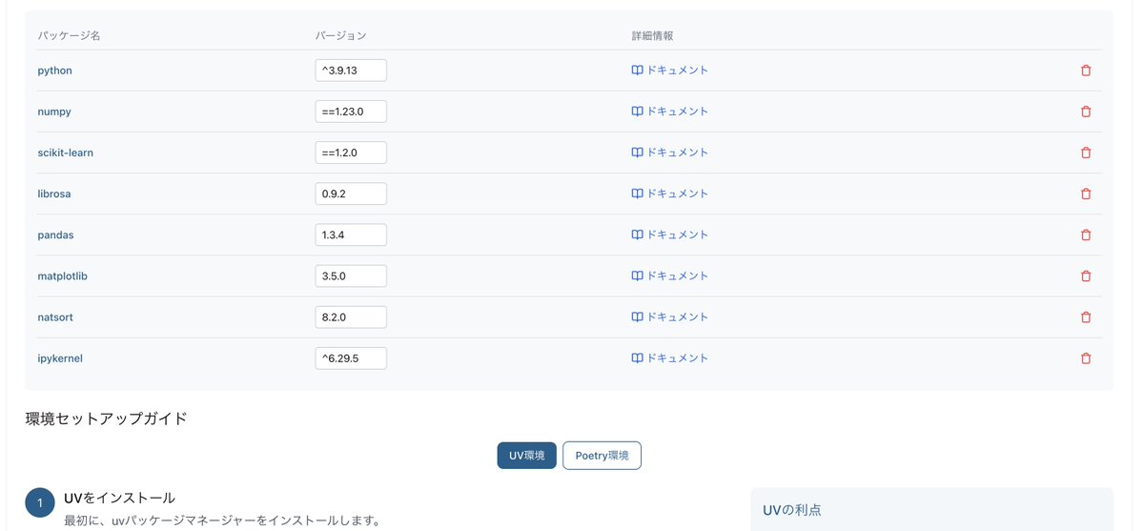The width and height of the screenshot is (1144, 531).
Task: Edit the matplotlib version field 3.5.0
Action: (351, 276)
